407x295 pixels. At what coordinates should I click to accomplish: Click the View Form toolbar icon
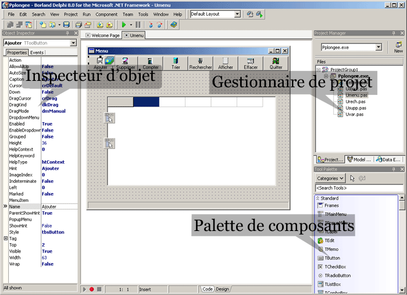(x=19, y=24)
